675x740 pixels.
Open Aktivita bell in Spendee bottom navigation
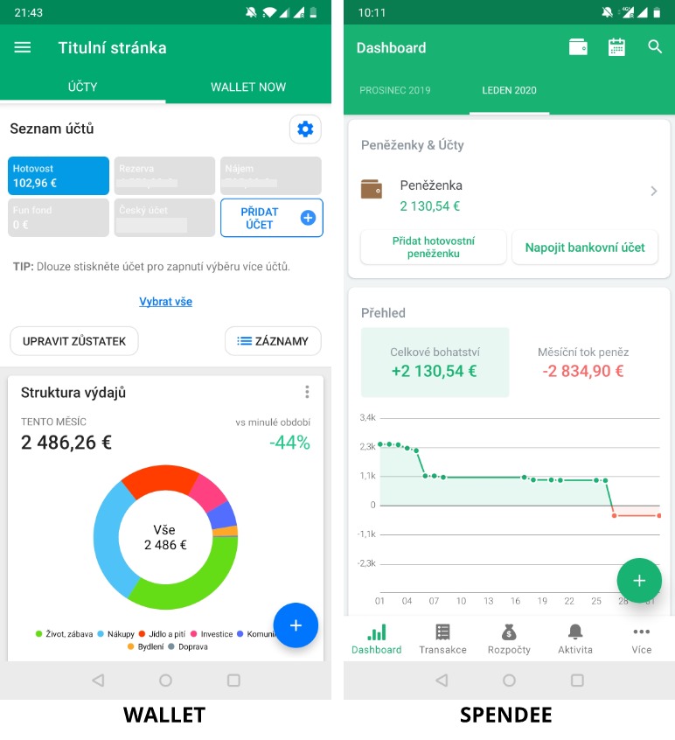575,639
